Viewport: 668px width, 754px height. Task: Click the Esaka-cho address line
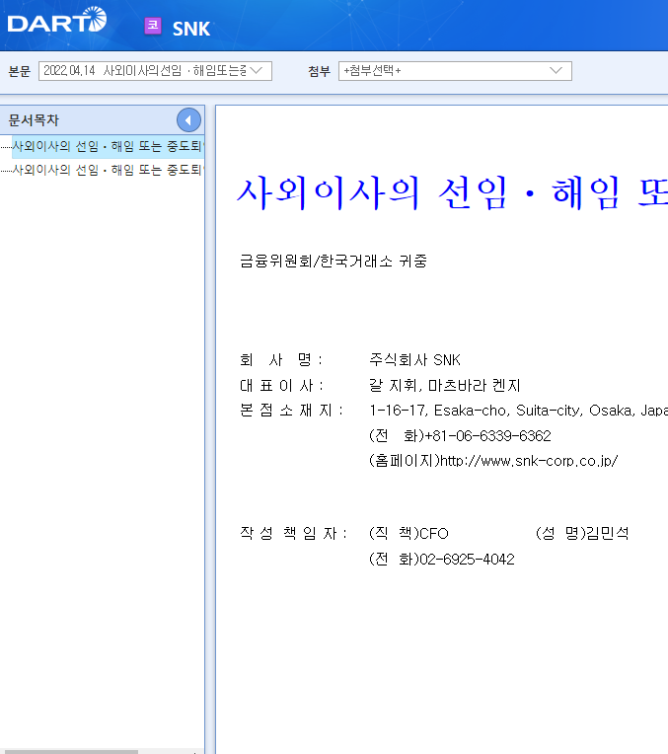click(x=518, y=411)
